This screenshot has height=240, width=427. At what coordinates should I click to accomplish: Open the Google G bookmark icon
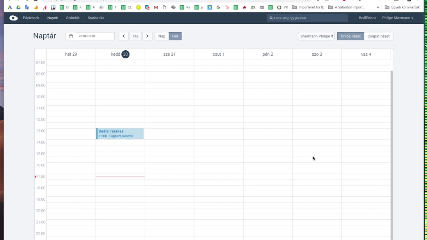click(219, 7)
